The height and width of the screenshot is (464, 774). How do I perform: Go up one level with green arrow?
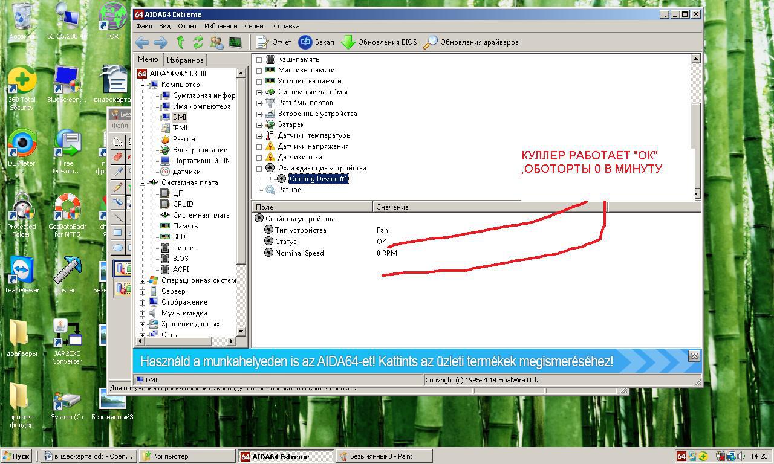coord(180,42)
